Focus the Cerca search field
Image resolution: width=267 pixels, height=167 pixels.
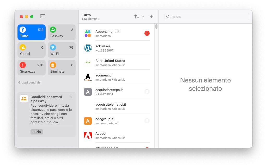click(x=207, y=17)
